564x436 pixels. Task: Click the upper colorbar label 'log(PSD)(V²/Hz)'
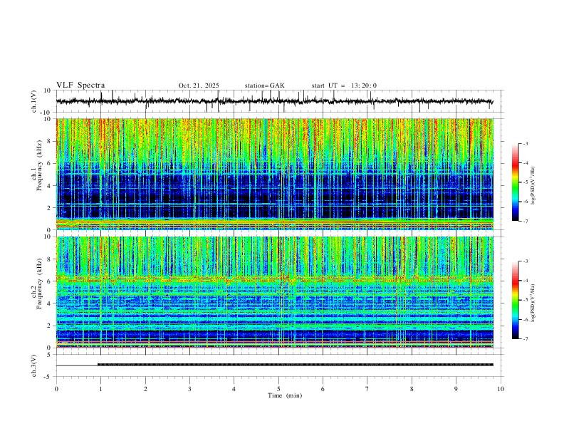[x=533, y=186]
